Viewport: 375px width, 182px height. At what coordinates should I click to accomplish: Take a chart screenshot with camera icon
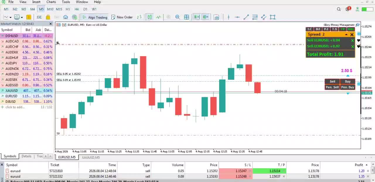click(217, 17)
